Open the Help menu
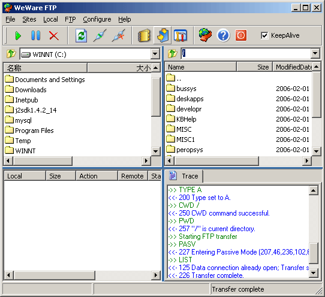Viewport: 325px width, 297px height. pos(125,19)
